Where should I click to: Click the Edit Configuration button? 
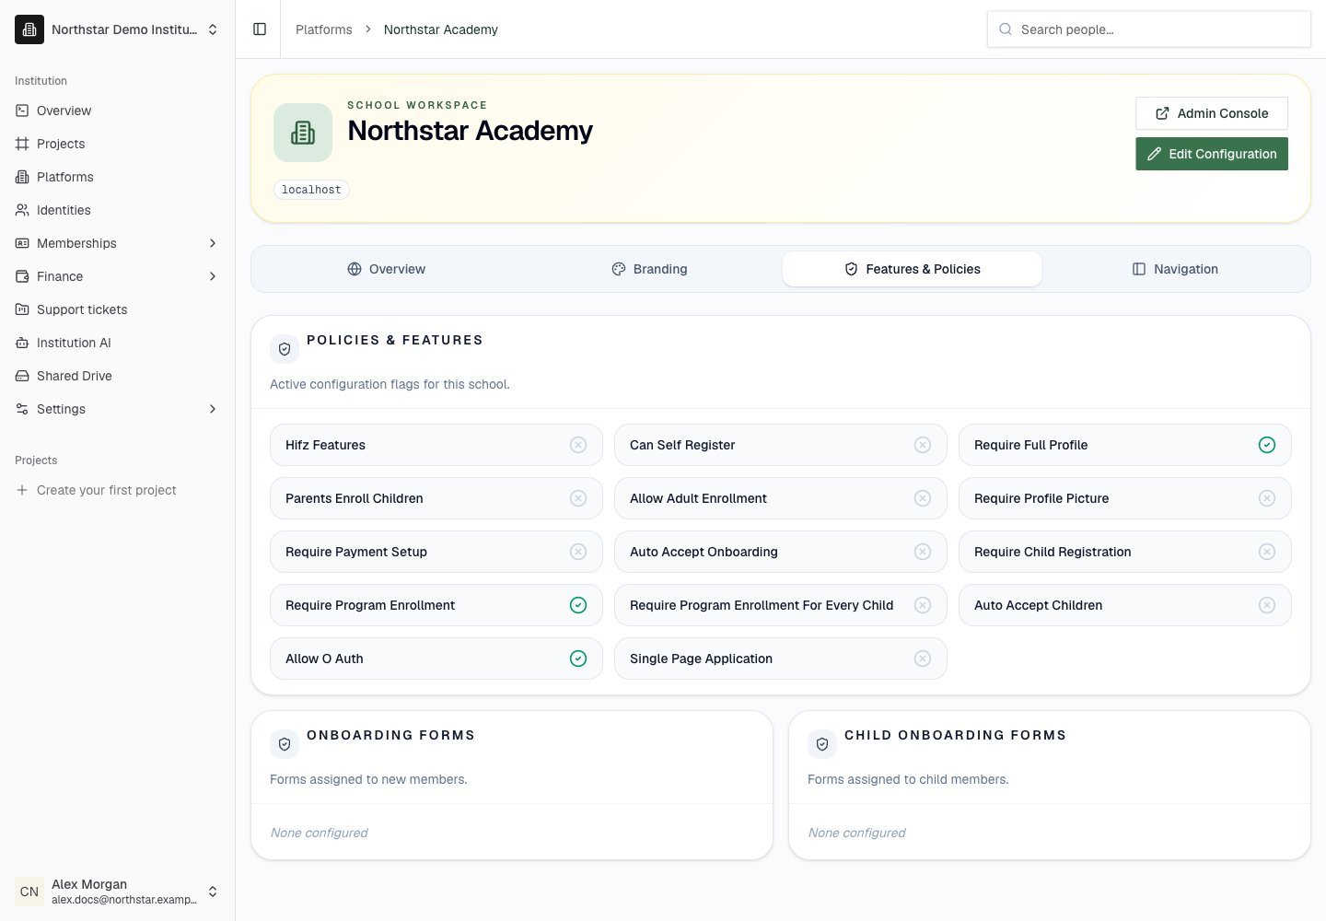point(1212,154)
